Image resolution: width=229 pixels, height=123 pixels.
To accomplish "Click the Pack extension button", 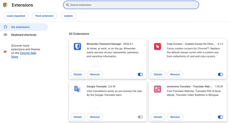I will (x=44, y=16).
